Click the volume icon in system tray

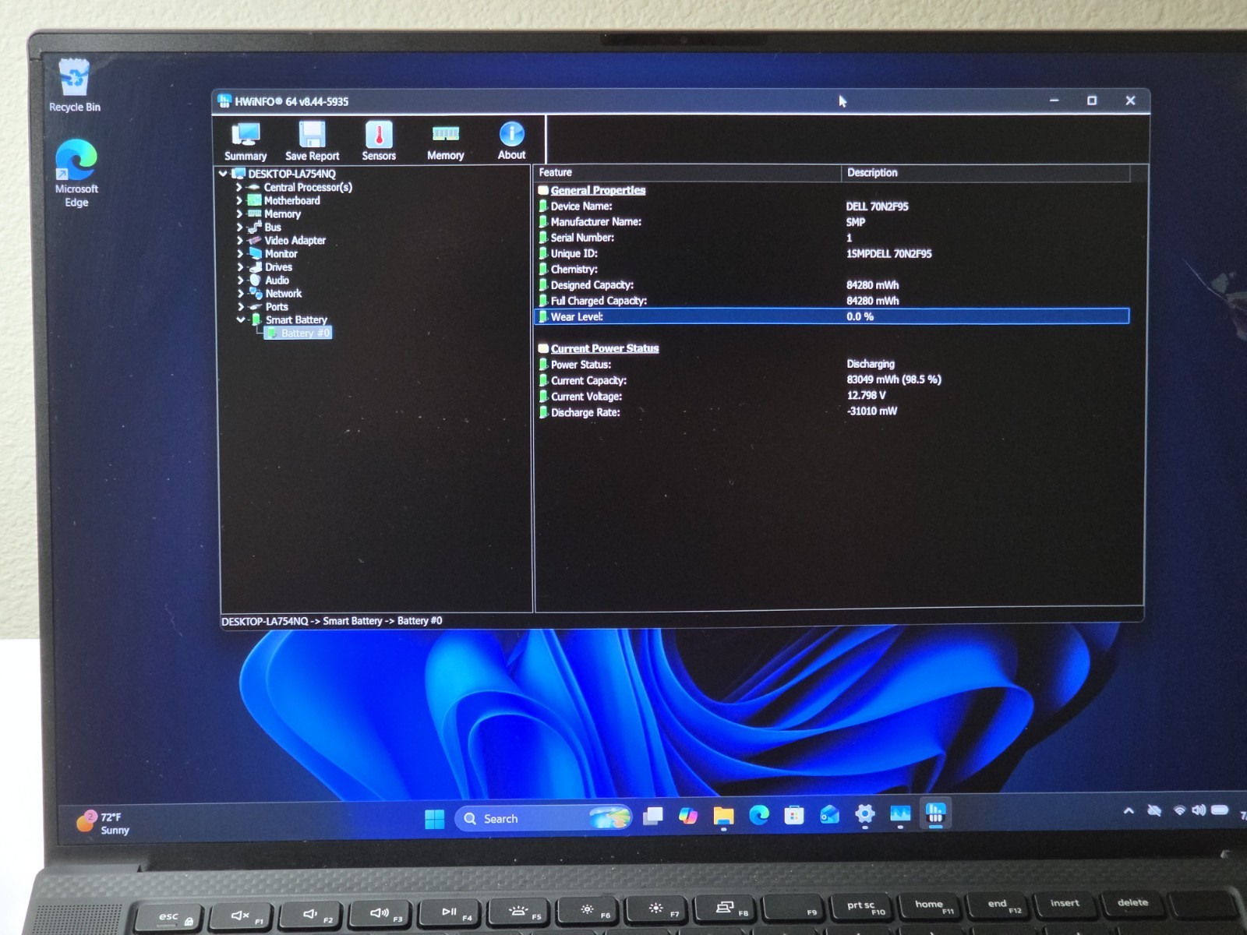tap(1199, 810)
